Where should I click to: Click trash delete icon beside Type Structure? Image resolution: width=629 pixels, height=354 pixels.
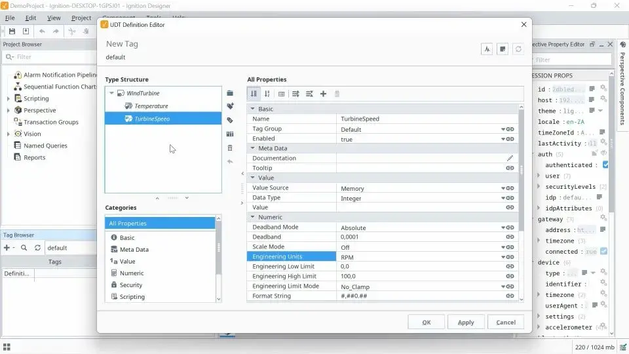coord(230,147)
